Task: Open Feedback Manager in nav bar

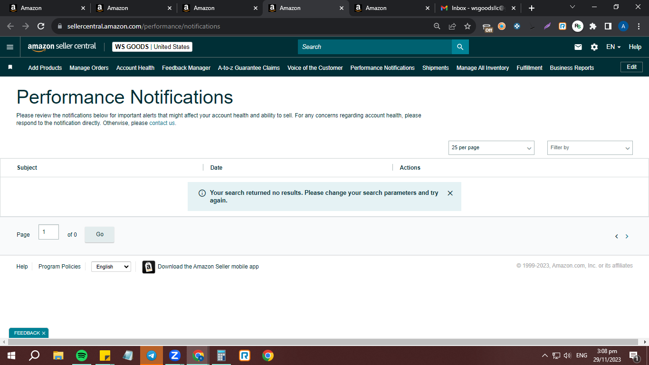Action: (x=186, y=68)
